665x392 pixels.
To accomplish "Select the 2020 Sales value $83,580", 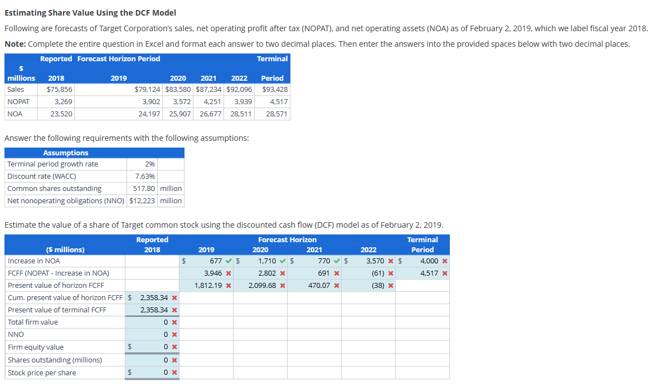I will coord(178,90).
